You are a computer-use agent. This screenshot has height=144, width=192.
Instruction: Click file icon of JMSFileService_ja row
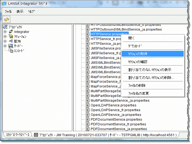click(x=87, y=58)
